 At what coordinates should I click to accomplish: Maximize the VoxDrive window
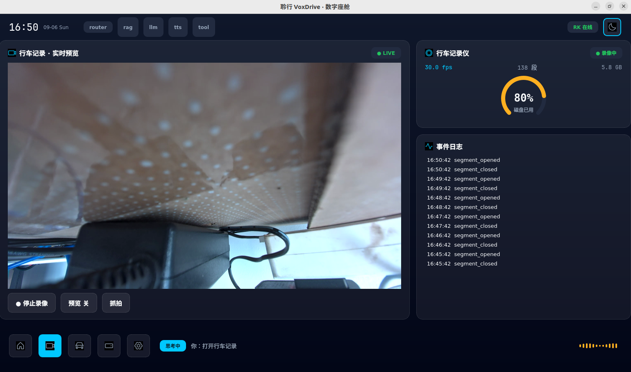pyautogui.click(x=610, y=6)
